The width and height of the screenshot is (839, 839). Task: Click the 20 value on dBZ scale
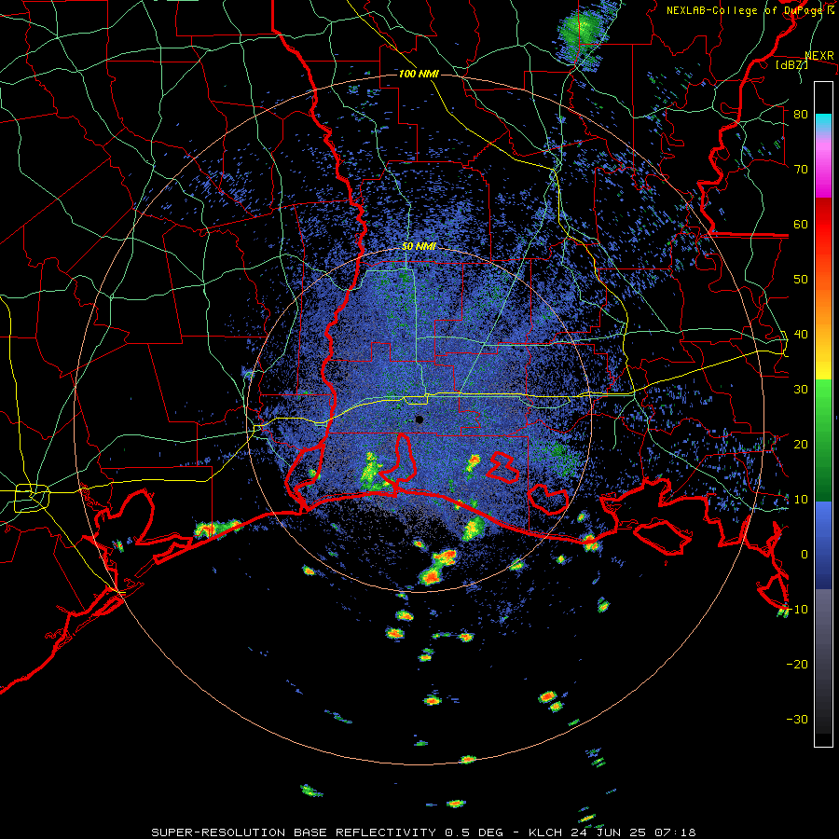[x=801, y=444]
